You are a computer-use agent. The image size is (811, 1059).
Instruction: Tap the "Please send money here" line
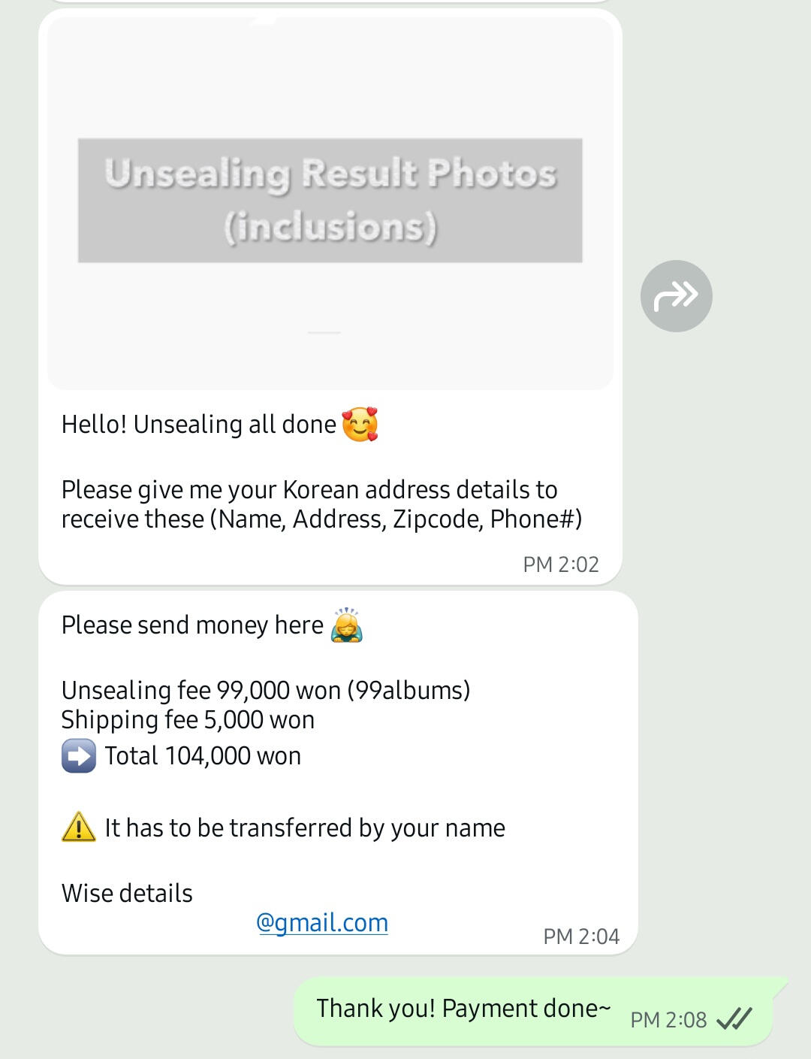[192, 625]
